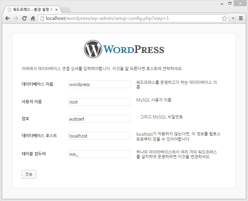Minimize the browser window
Screen dimensions: 248x201
[222, 4]
